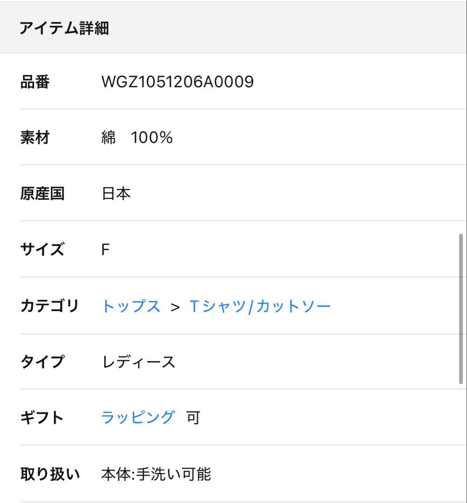This screenshot has width=467, height=503.
Task: Click the タイプ row label
Action: pyautogui.click(x=42, y=361)
